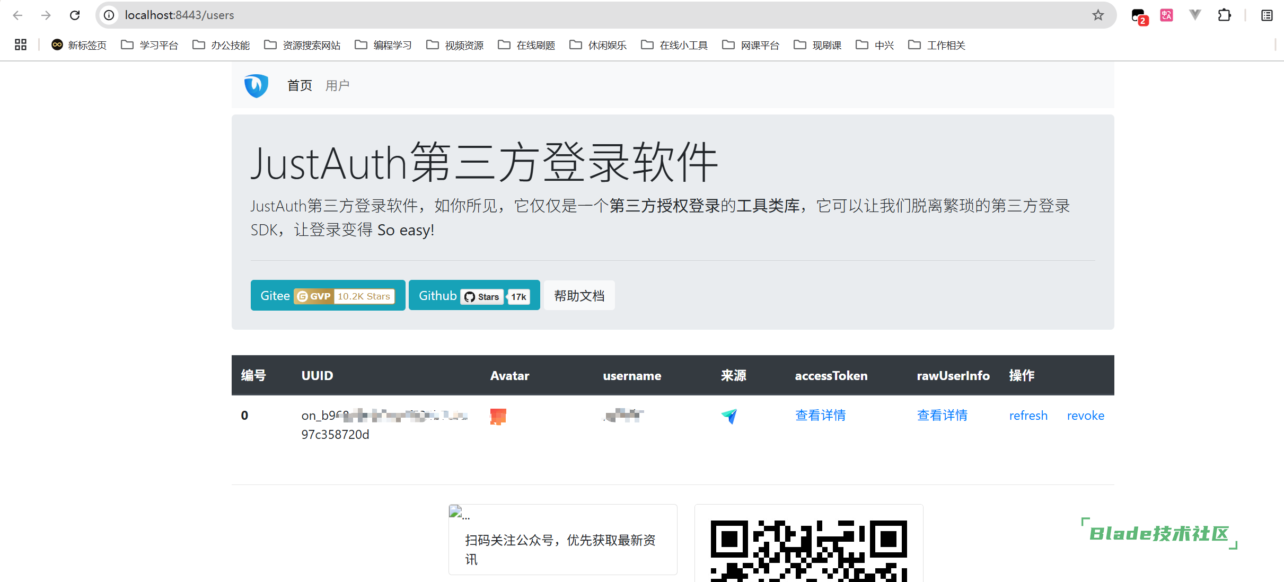This screenshot has height=582, width=1284.
Task: Click the grey V extension icon
Action: (x=1195, y=15)
